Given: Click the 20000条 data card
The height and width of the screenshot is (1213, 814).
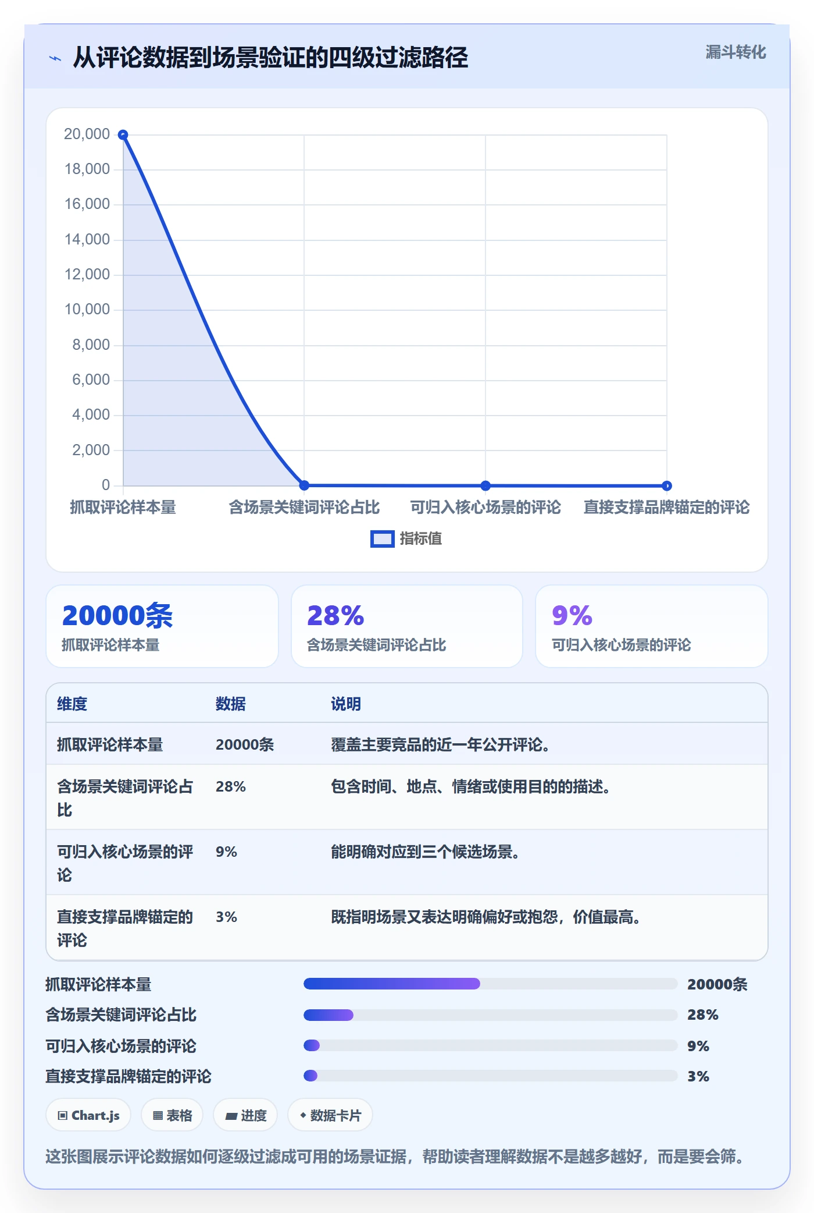Looking at the screenshot, I should [162, 626].
